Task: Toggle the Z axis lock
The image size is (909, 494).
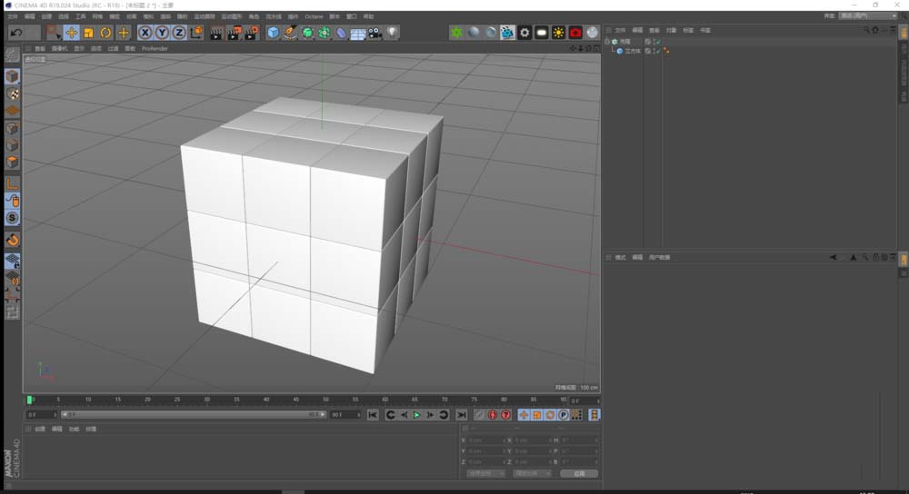Action: click(x=179, y=33)
